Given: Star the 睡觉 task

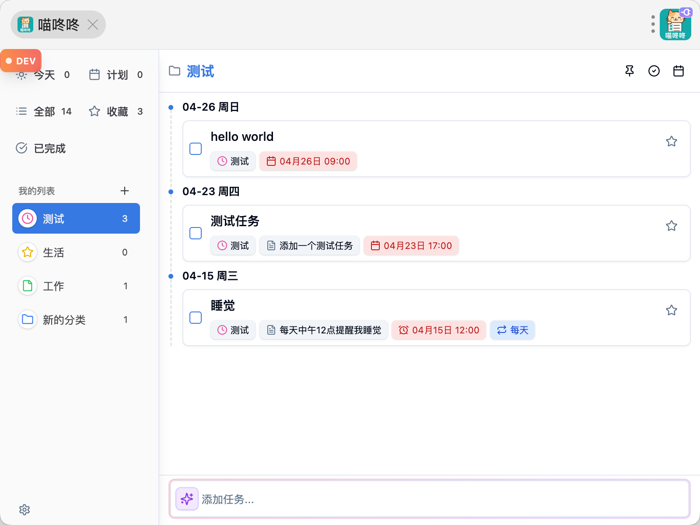Looking at the screenshot, I should pos(672,310).
